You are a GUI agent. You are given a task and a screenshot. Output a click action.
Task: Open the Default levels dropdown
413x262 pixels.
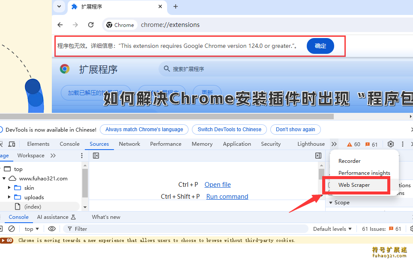tap(332, 229)
